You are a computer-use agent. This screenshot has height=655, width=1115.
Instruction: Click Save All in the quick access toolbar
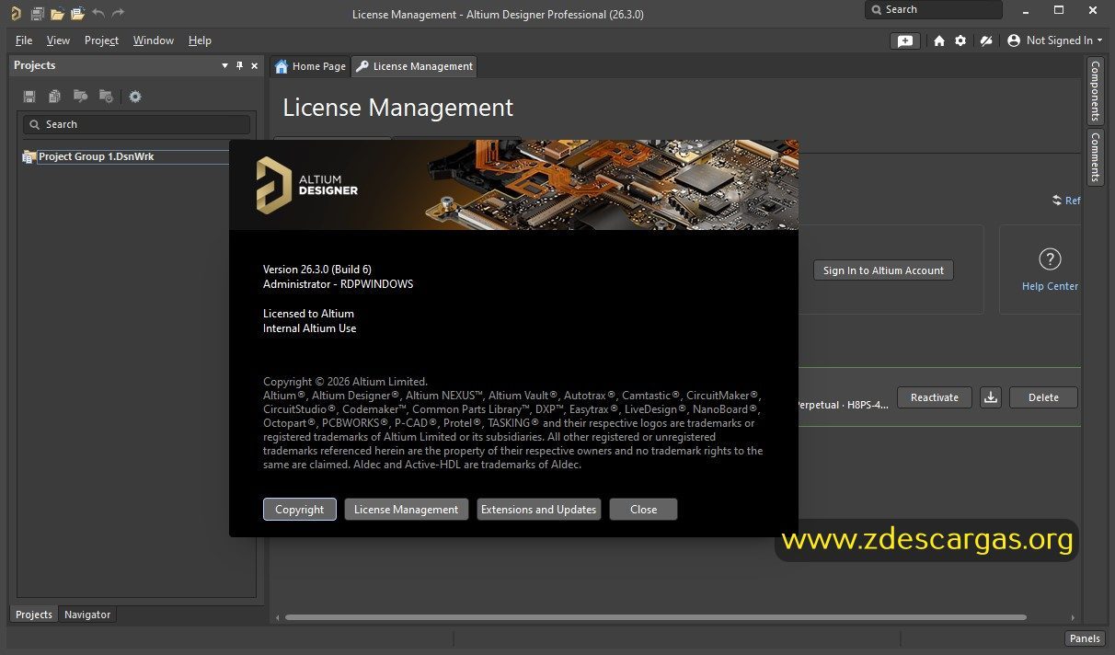click(x=38, y=13)
